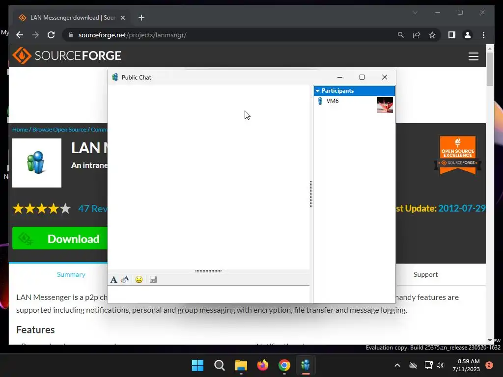
Task: Reload the SourceForge page
Action: pyautogui.click(x=51, y=35)
